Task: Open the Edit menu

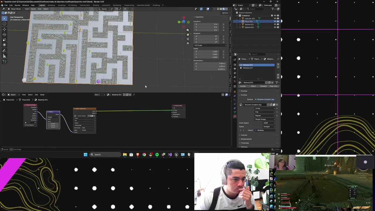Action: coord(11,5)
